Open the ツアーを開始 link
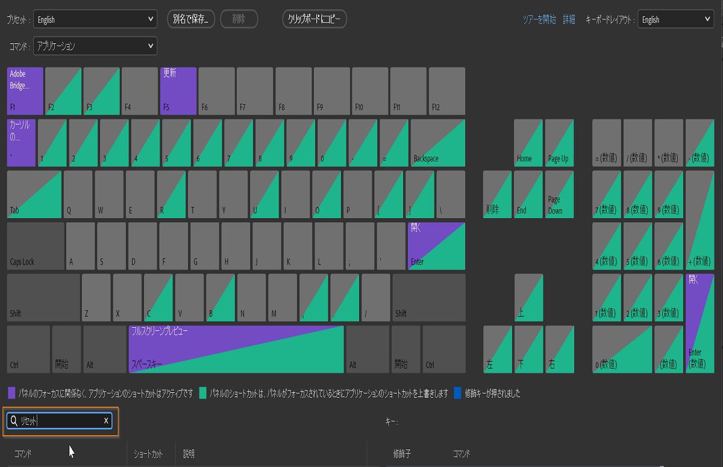The height and width of the screenshot is (467, 723). click(x=539, y=20)
